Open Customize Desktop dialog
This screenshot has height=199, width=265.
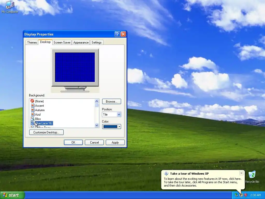click(46, 132)
